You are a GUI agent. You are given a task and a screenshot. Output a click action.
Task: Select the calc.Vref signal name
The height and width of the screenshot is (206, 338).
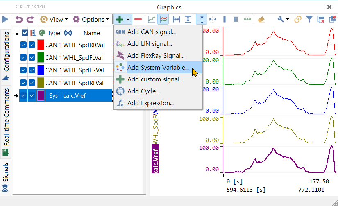tap(75, 96)
